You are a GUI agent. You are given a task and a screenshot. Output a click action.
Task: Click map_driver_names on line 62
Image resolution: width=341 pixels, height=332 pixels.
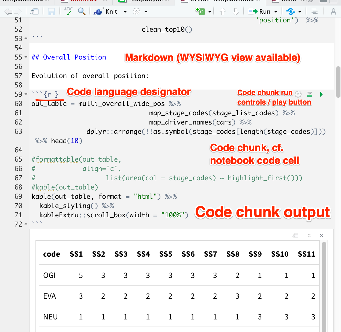pyautogui.click(x=180, y=122)
